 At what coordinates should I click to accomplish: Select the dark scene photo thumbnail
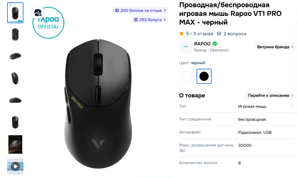coord(15,144)
